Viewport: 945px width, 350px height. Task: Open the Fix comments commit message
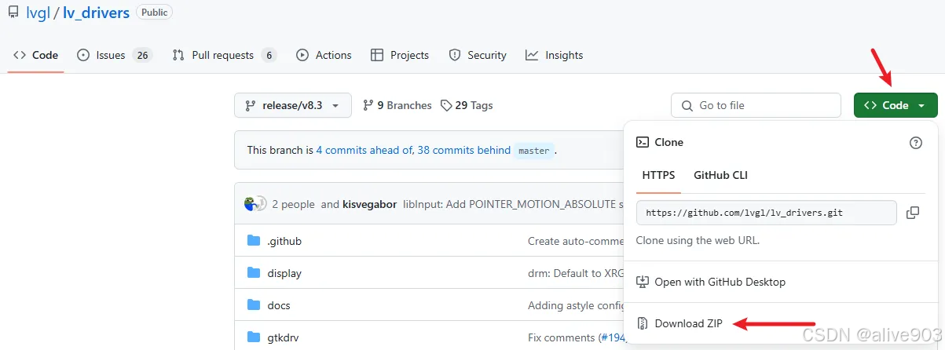pos(562,337)
